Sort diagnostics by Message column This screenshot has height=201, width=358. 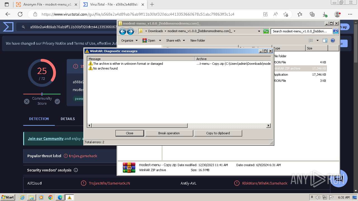click(141, 59)
